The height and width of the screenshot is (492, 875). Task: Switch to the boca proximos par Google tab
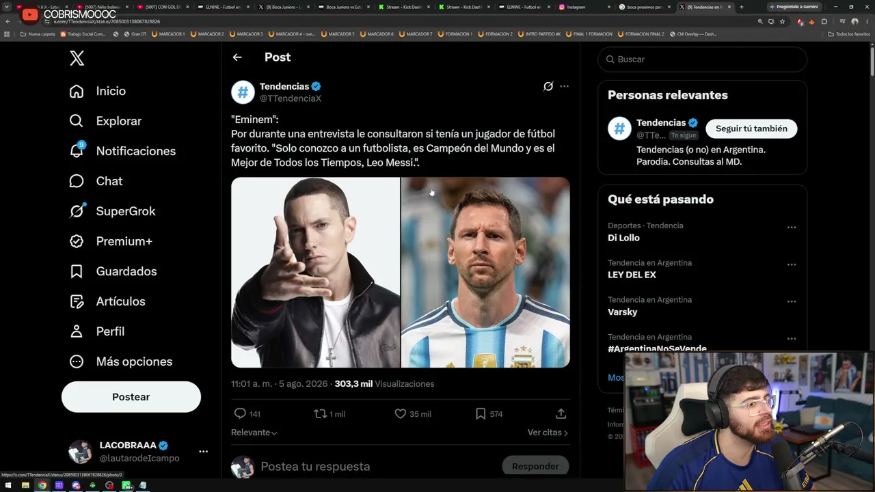click(x=645, y=7)
